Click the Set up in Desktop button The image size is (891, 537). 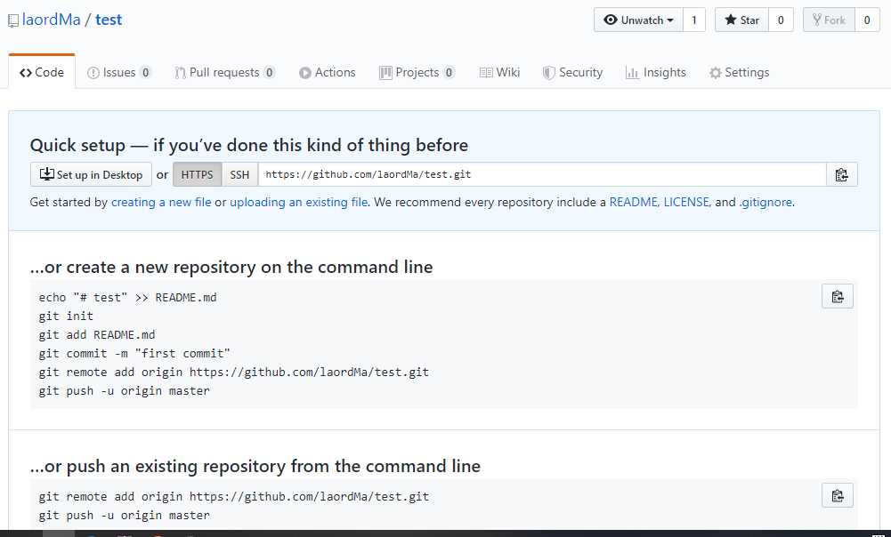(x=91, y=175)
